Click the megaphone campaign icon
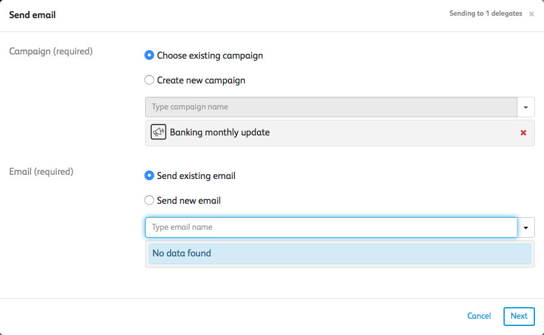The width and height of the screenshot is (544, 335). point(158,132)
